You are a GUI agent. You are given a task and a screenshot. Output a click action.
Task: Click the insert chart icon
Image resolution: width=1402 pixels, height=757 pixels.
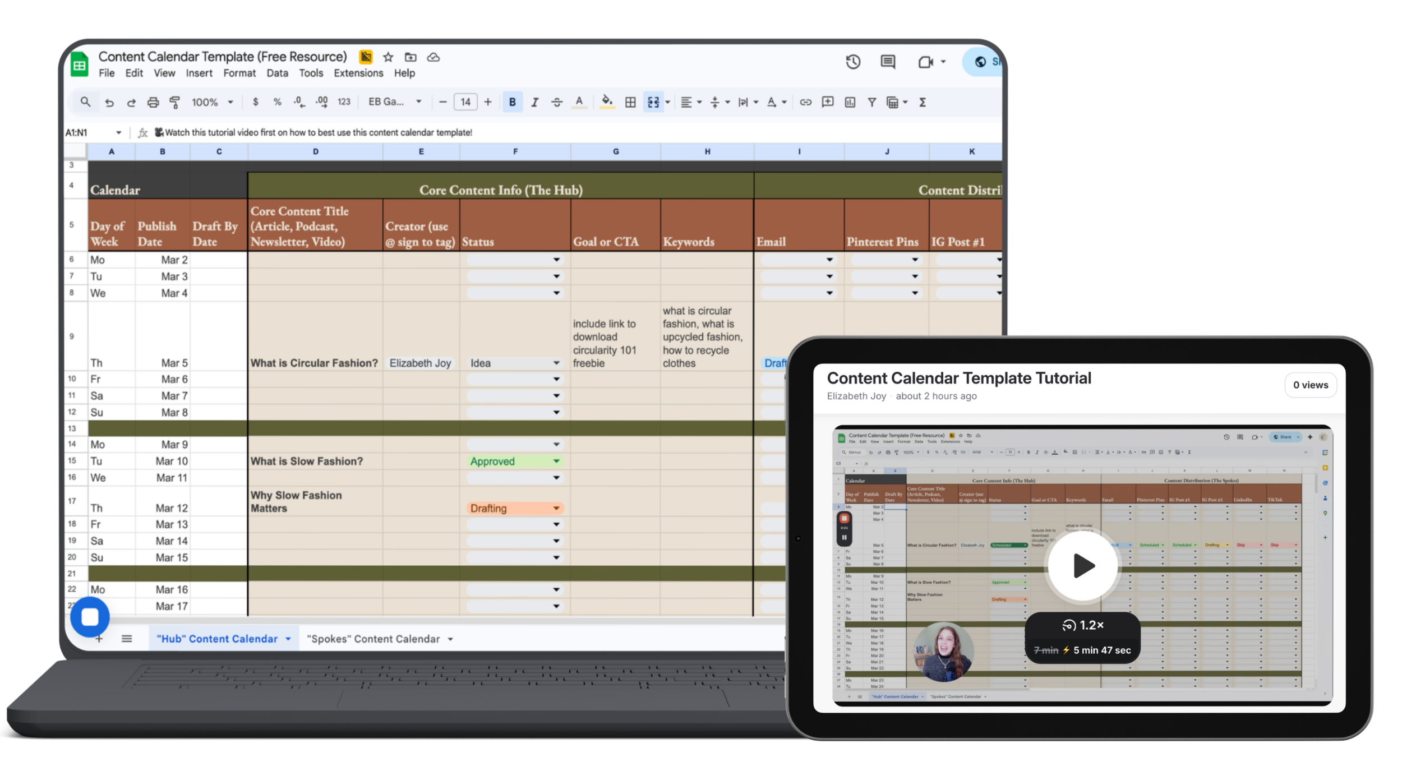[x=850, y=102]
